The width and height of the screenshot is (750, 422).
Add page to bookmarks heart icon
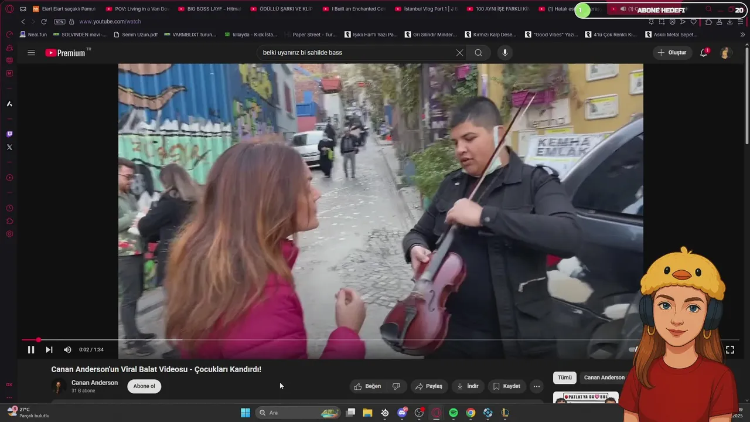[x=694, y=22]
